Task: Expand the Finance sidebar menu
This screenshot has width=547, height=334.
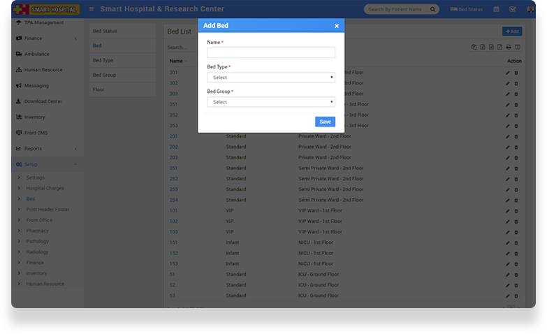Action: tap(45, 38)
